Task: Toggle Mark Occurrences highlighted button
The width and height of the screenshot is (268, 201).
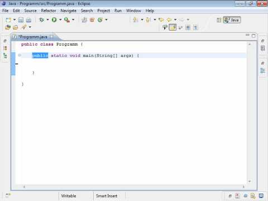Action: pos(173,27)
